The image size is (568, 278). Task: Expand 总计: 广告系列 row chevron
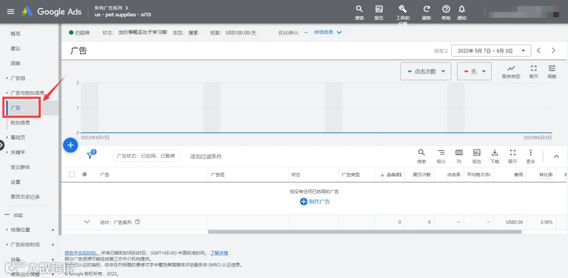(87, 221)
